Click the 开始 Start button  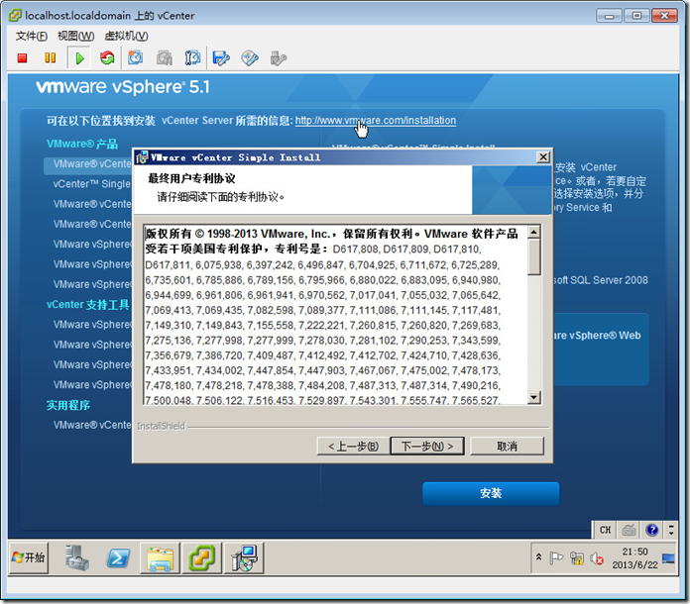click(x=29, y=557)
